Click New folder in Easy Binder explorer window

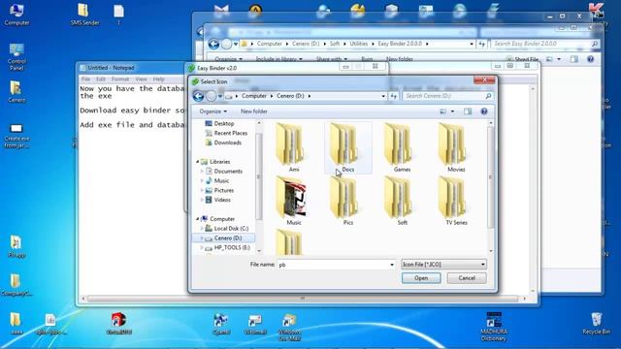[399, 59]
